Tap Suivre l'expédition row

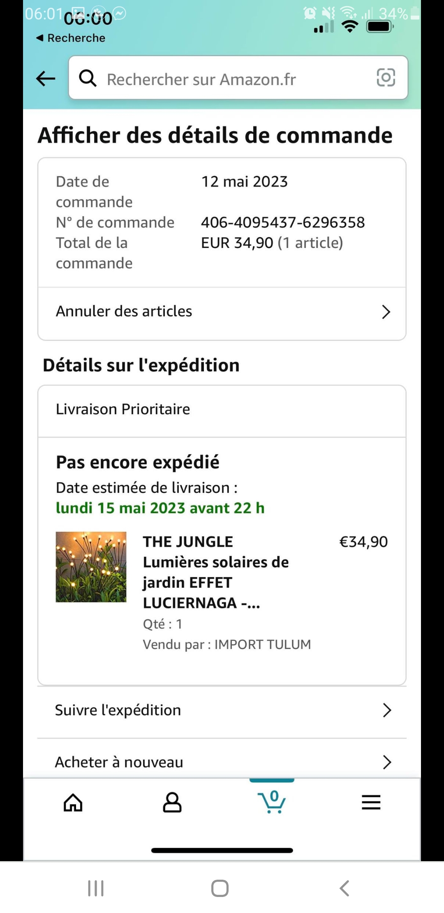(x=118, y=710)
